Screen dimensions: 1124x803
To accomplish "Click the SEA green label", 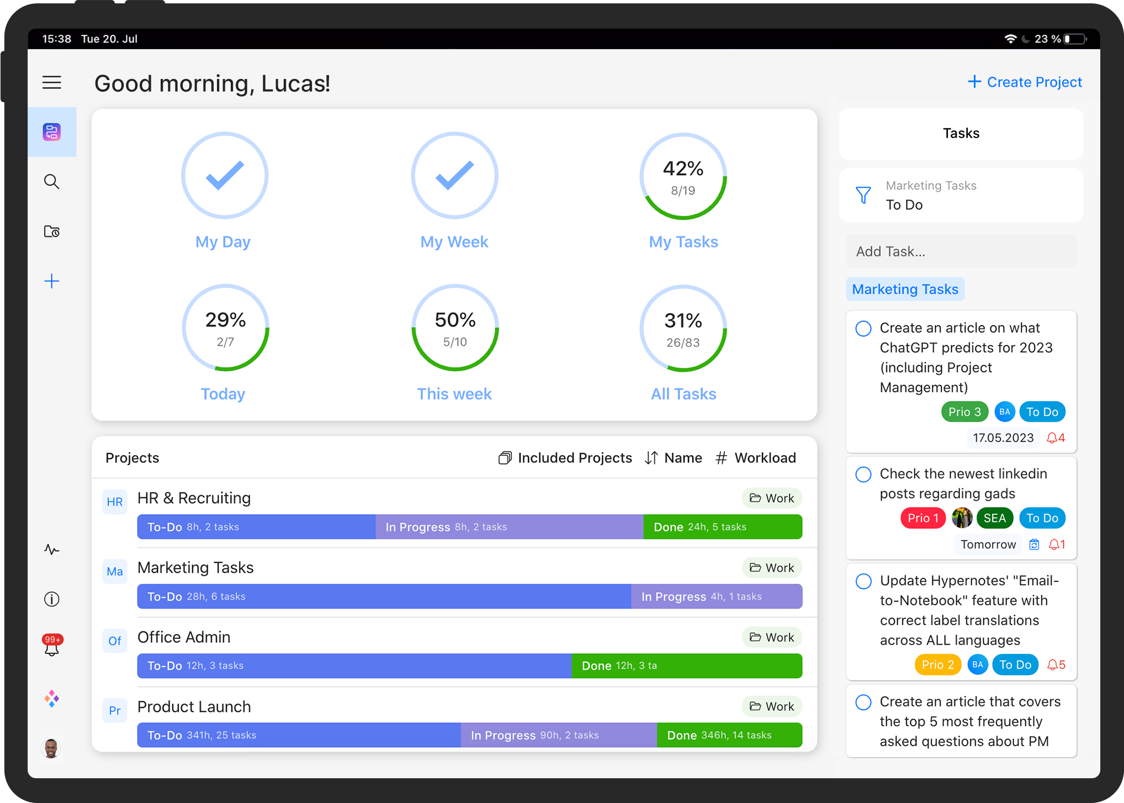I will tap(995, 518).
